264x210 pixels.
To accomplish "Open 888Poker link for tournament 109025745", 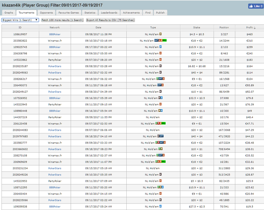I will [x=55, y=47].
